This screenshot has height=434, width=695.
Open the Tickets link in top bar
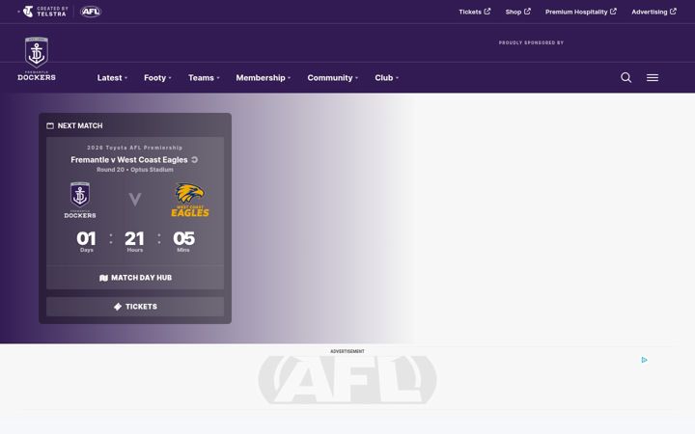click(x=475, y=12)
